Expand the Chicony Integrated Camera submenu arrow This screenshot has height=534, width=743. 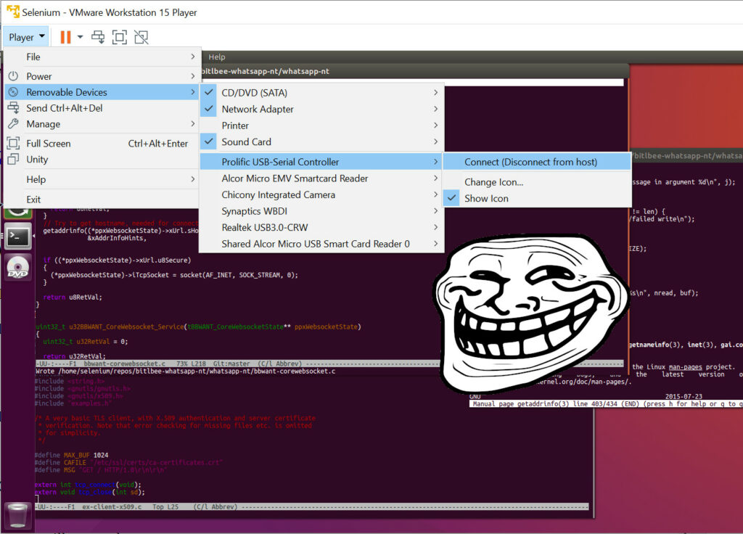tap(436, 194)
